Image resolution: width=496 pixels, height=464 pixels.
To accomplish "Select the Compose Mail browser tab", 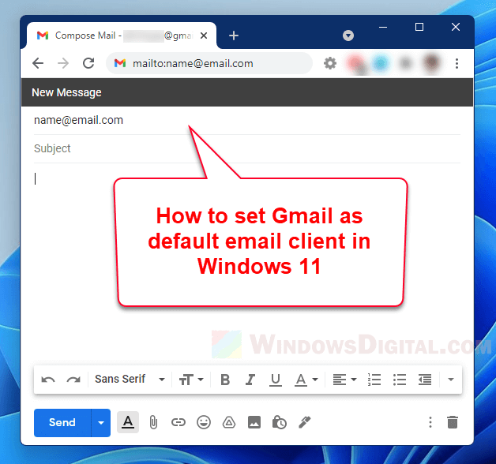I will pos(122,36).
